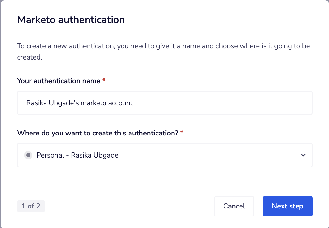Select Personal as the authentication location
This screenshot has height=228, width=329.
tap(164, 155)
